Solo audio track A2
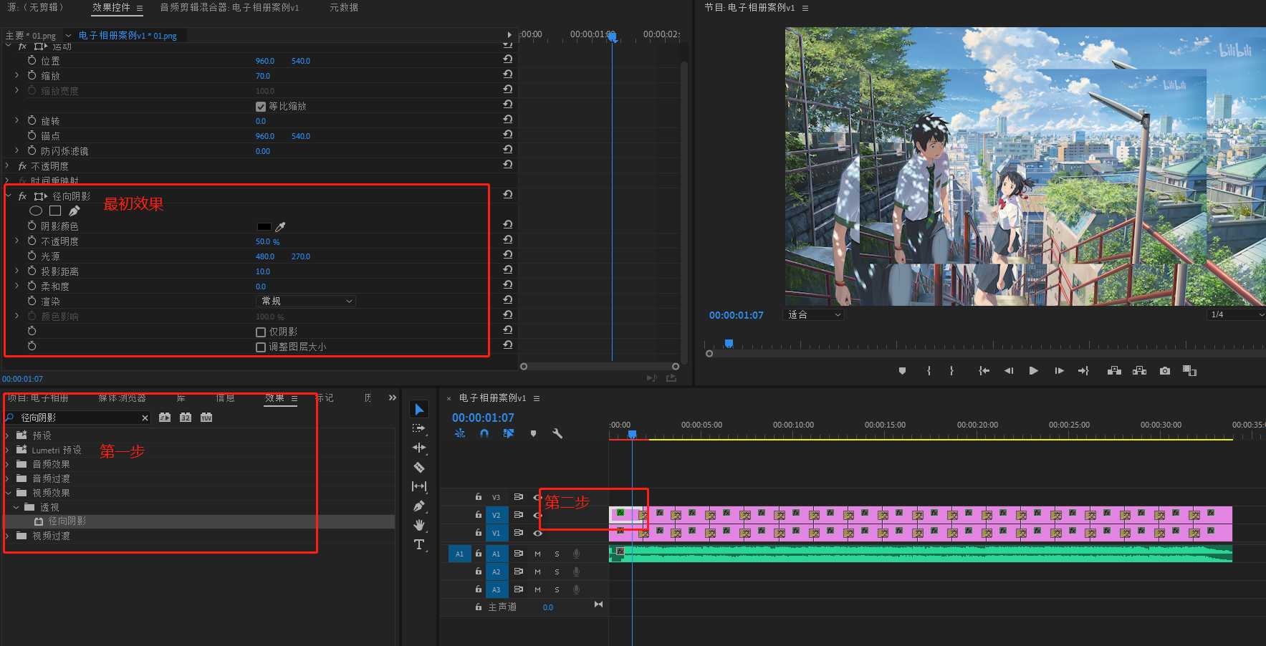The image size is (1266, 646). (x=557, y=572)
